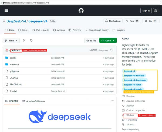
Task: Click the 'Create llms.txt' commit message
Action: click(x=58, y=91)
